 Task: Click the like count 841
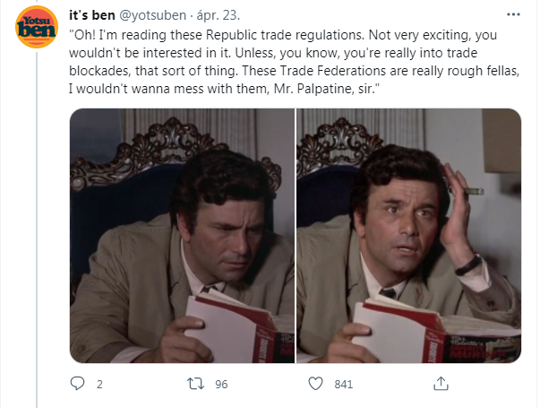(344, 384)
